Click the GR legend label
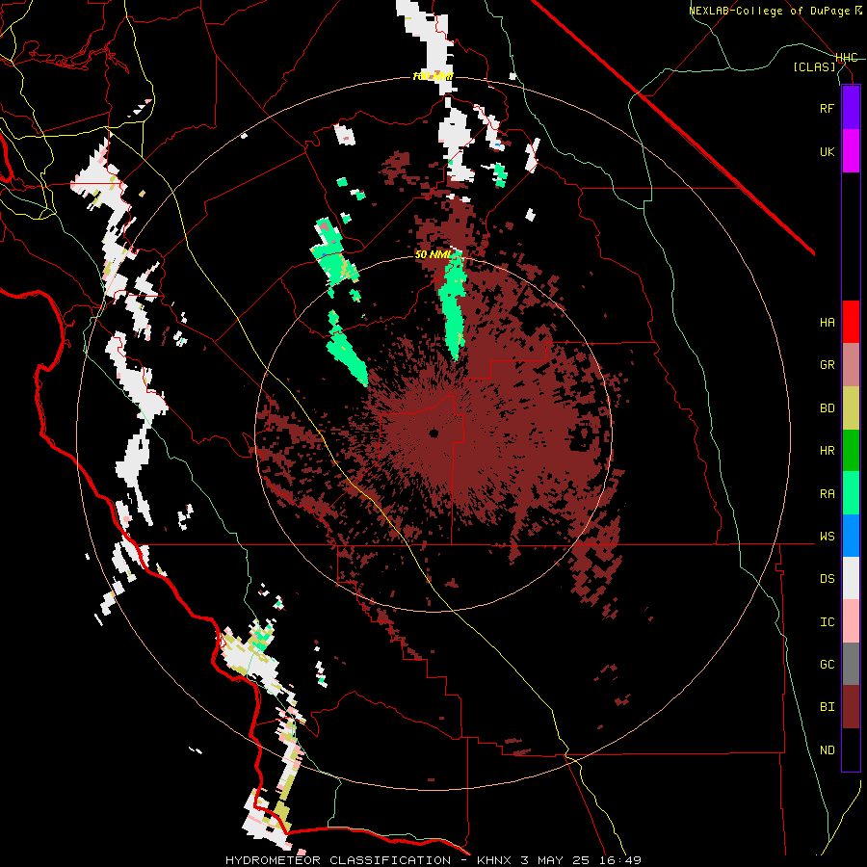 tap(827, 365)
